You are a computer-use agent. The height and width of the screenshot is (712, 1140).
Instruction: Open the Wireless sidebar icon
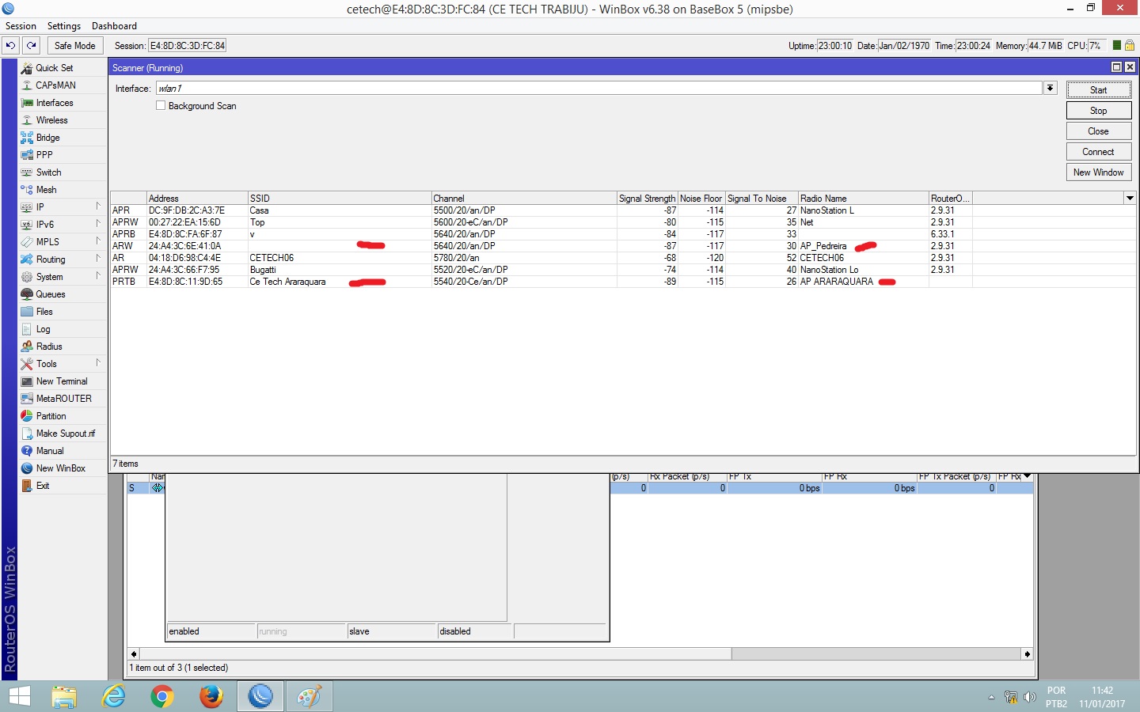(x=27, y=120)
